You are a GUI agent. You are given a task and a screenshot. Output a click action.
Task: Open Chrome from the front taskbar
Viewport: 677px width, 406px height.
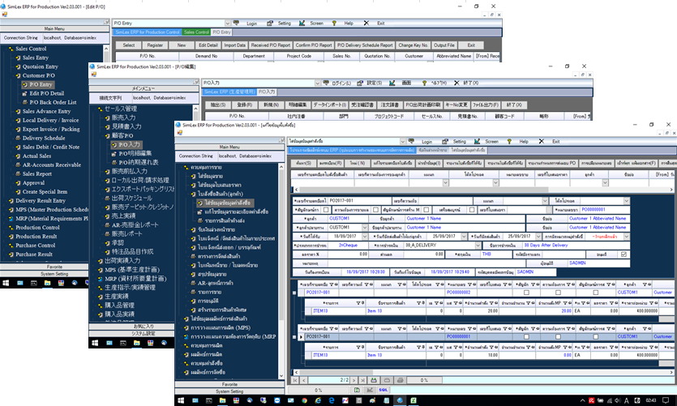tap(304, 400)
